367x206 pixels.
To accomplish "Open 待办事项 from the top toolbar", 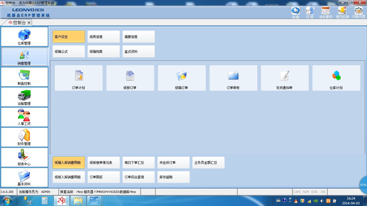I will (326, 12).
